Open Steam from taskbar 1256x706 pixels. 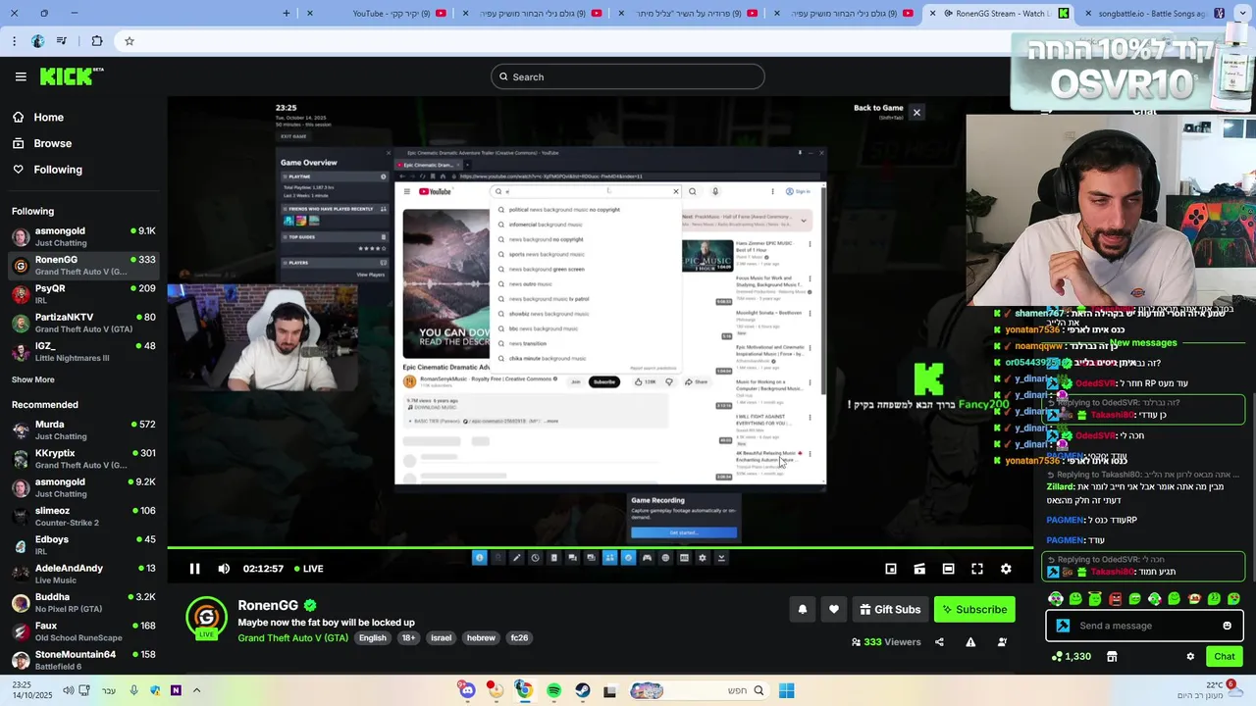click(x=582, y=690)
